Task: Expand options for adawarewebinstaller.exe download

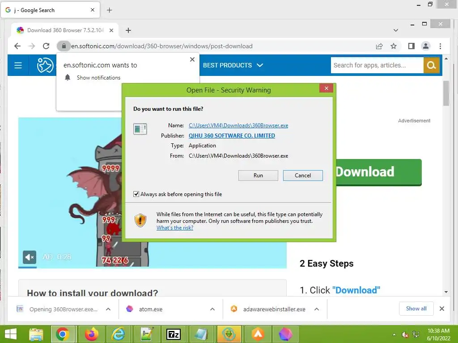Action: [x=317, y=309]
